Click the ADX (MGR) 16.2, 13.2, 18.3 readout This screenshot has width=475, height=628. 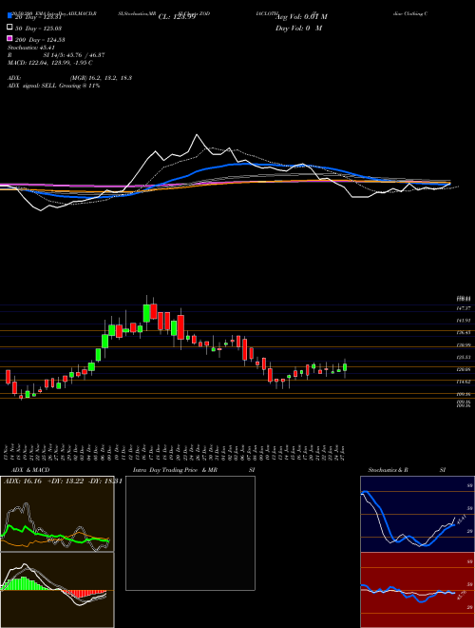click(70, 78)
